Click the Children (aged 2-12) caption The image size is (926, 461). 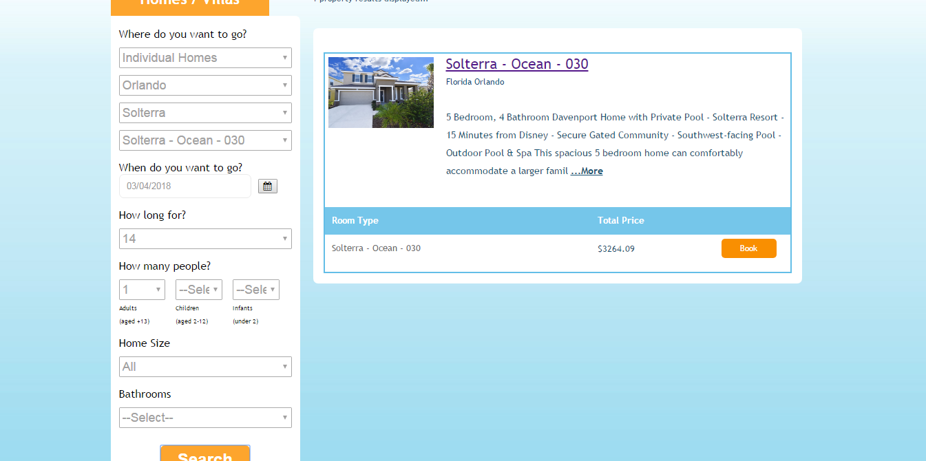pyautogui.click(x=191, y=315)
